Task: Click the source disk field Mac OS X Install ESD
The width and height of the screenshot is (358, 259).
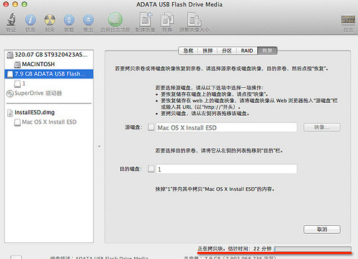Action: pyautogui.click(x=226, y=127)
